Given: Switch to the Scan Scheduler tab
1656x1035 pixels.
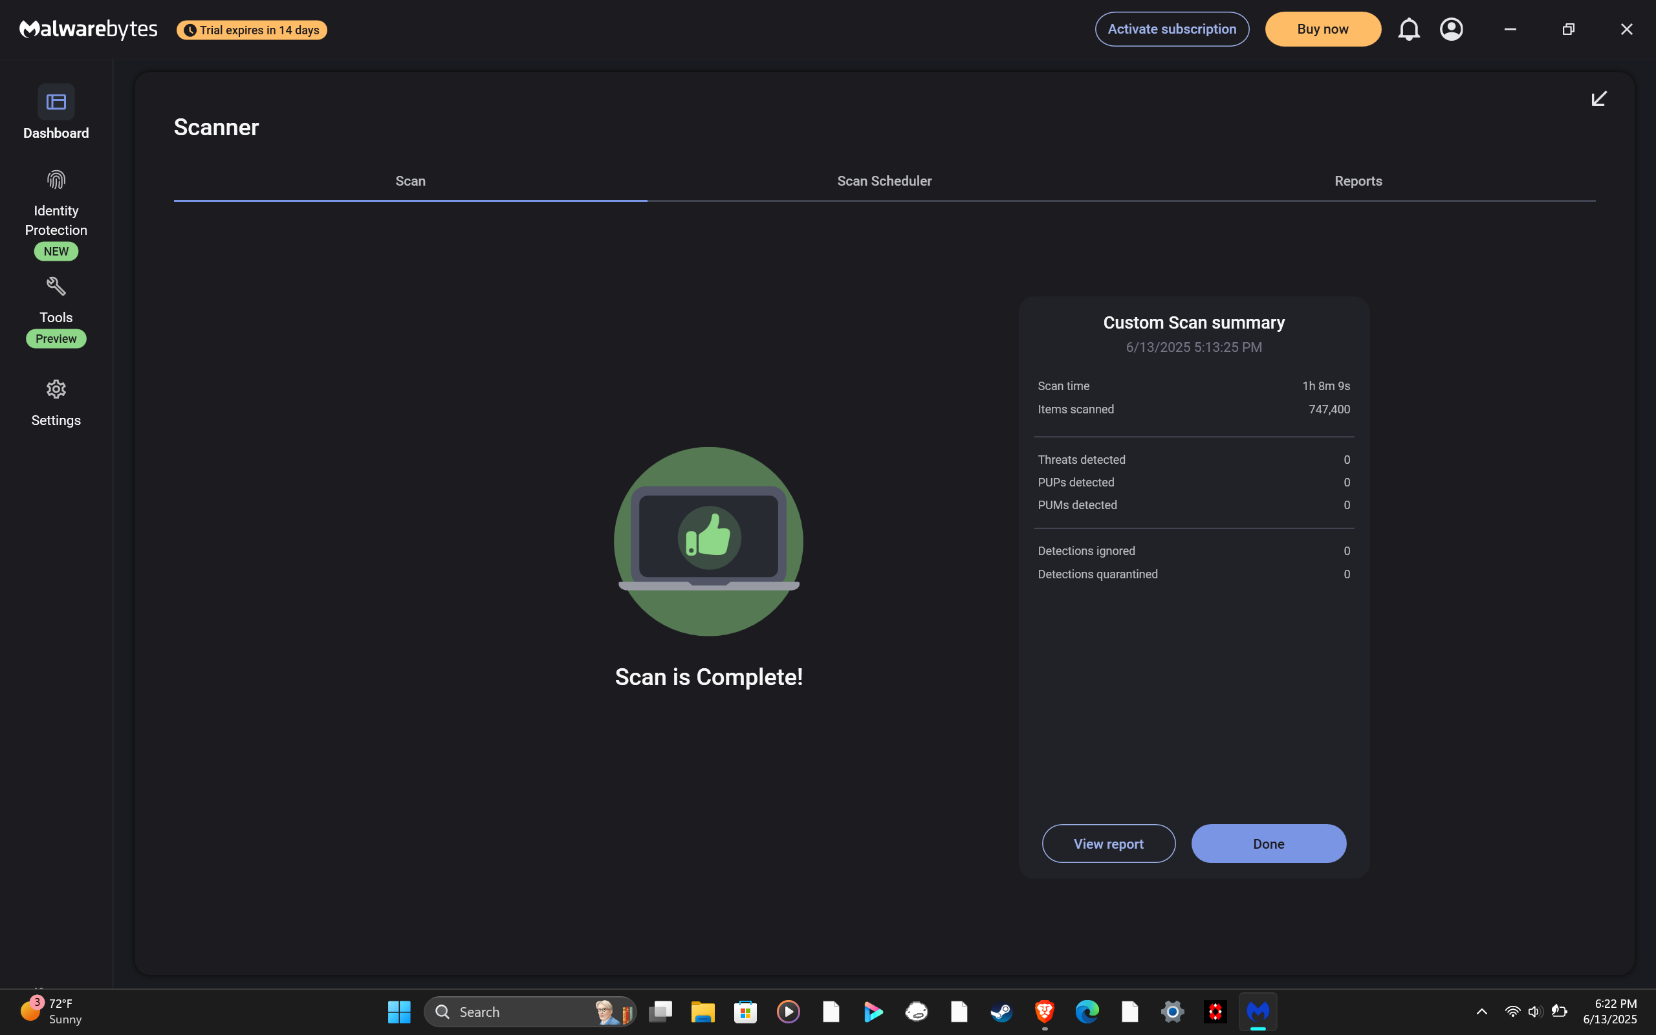Looking at the screenshot, I should tap(884, 181).
